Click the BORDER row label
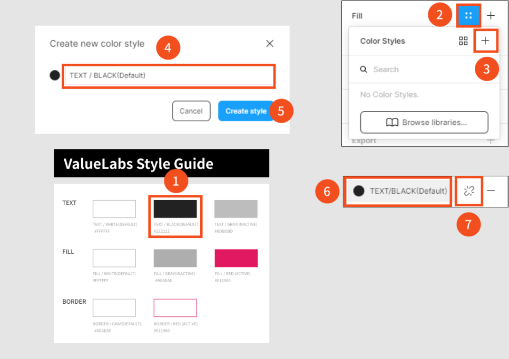509x359 pixels. (x=74, y=302)
